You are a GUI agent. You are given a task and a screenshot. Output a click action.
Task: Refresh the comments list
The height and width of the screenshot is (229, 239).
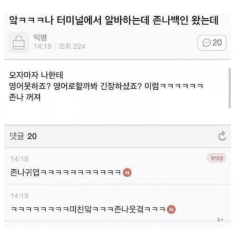tap(222, 136)
